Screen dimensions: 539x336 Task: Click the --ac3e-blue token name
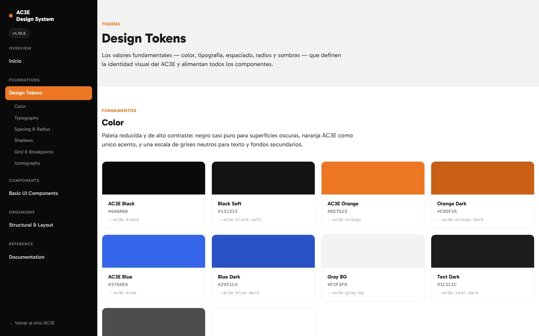pos(122,293)
